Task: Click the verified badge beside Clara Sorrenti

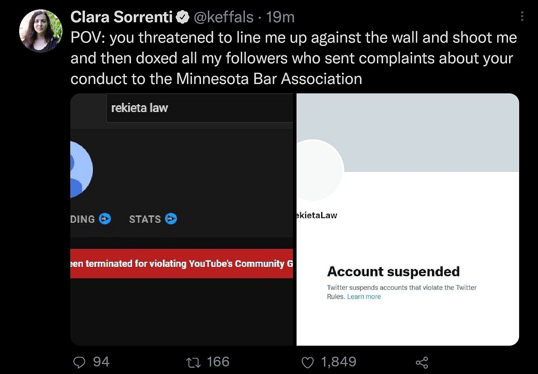Action: tap(182, 17)
